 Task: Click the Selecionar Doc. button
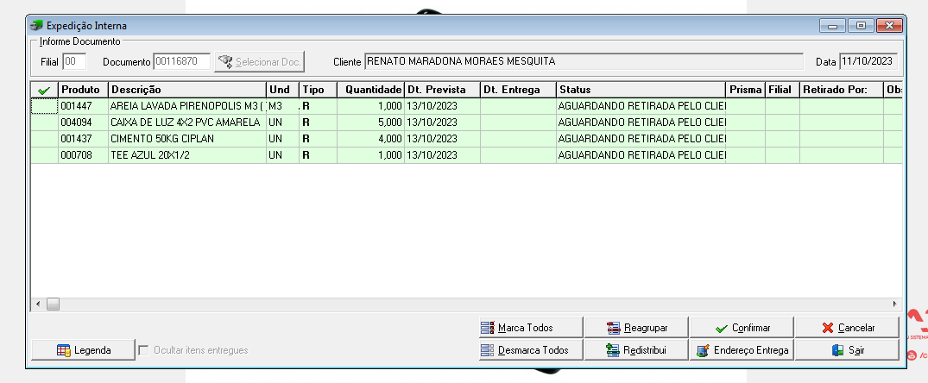[x=259, y=61]
